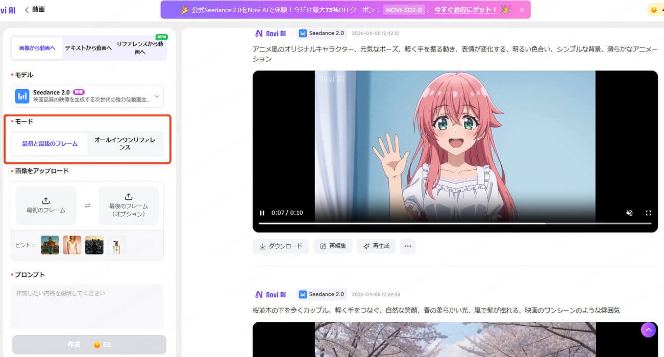The height and width of the screenshot is (357, 664).
Task: Seek on the video progress bar
Action: [455, 223]
